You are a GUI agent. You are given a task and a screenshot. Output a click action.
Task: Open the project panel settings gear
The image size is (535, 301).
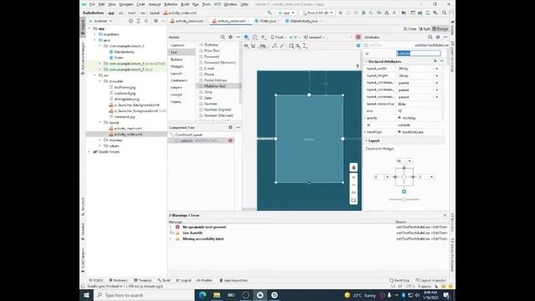[155, 21]
